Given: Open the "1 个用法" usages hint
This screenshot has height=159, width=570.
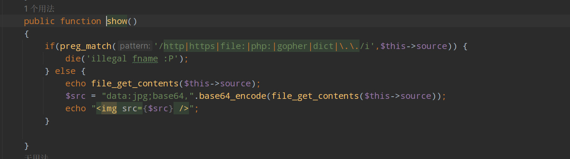Looking at the screenshot, I should pos(39,9).
